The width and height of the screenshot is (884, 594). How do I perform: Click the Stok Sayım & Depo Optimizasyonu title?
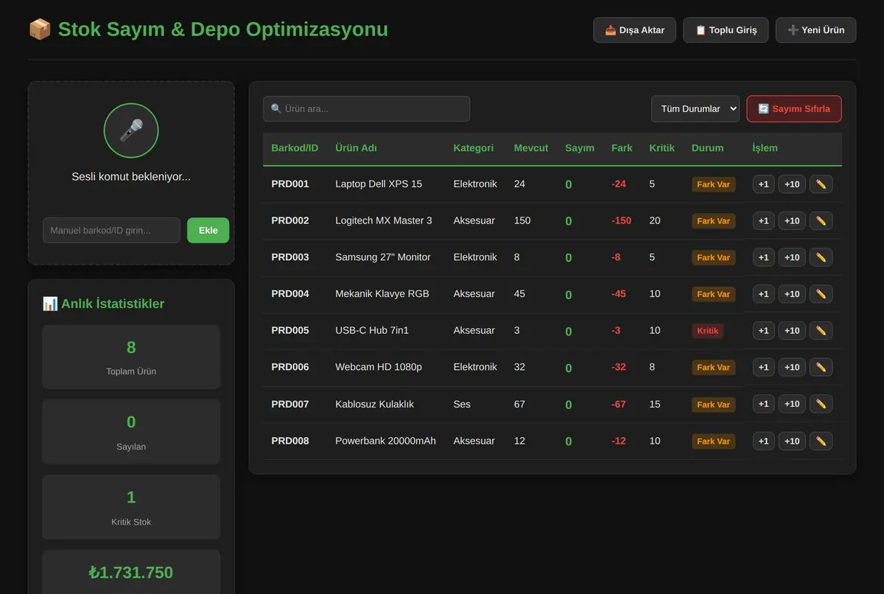click(x=208, y=29)
